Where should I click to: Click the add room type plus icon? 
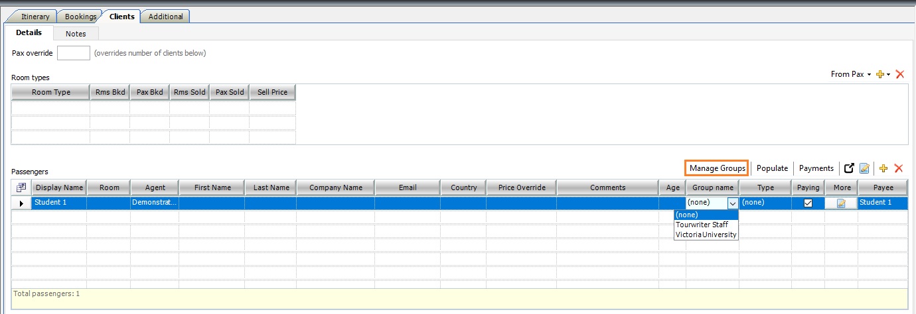(881, 75)
